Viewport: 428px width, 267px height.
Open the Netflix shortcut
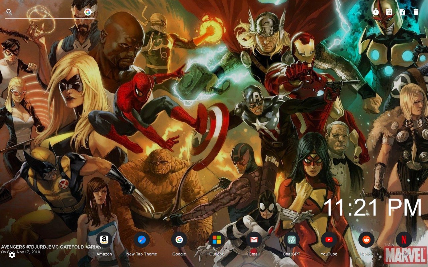(x=404, y=240)
